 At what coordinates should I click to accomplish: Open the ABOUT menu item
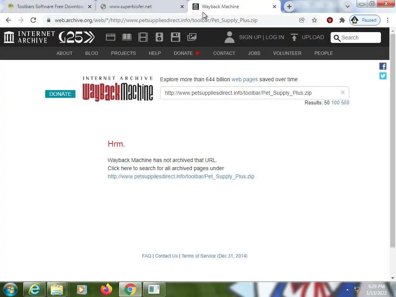(x=65, y=53)
